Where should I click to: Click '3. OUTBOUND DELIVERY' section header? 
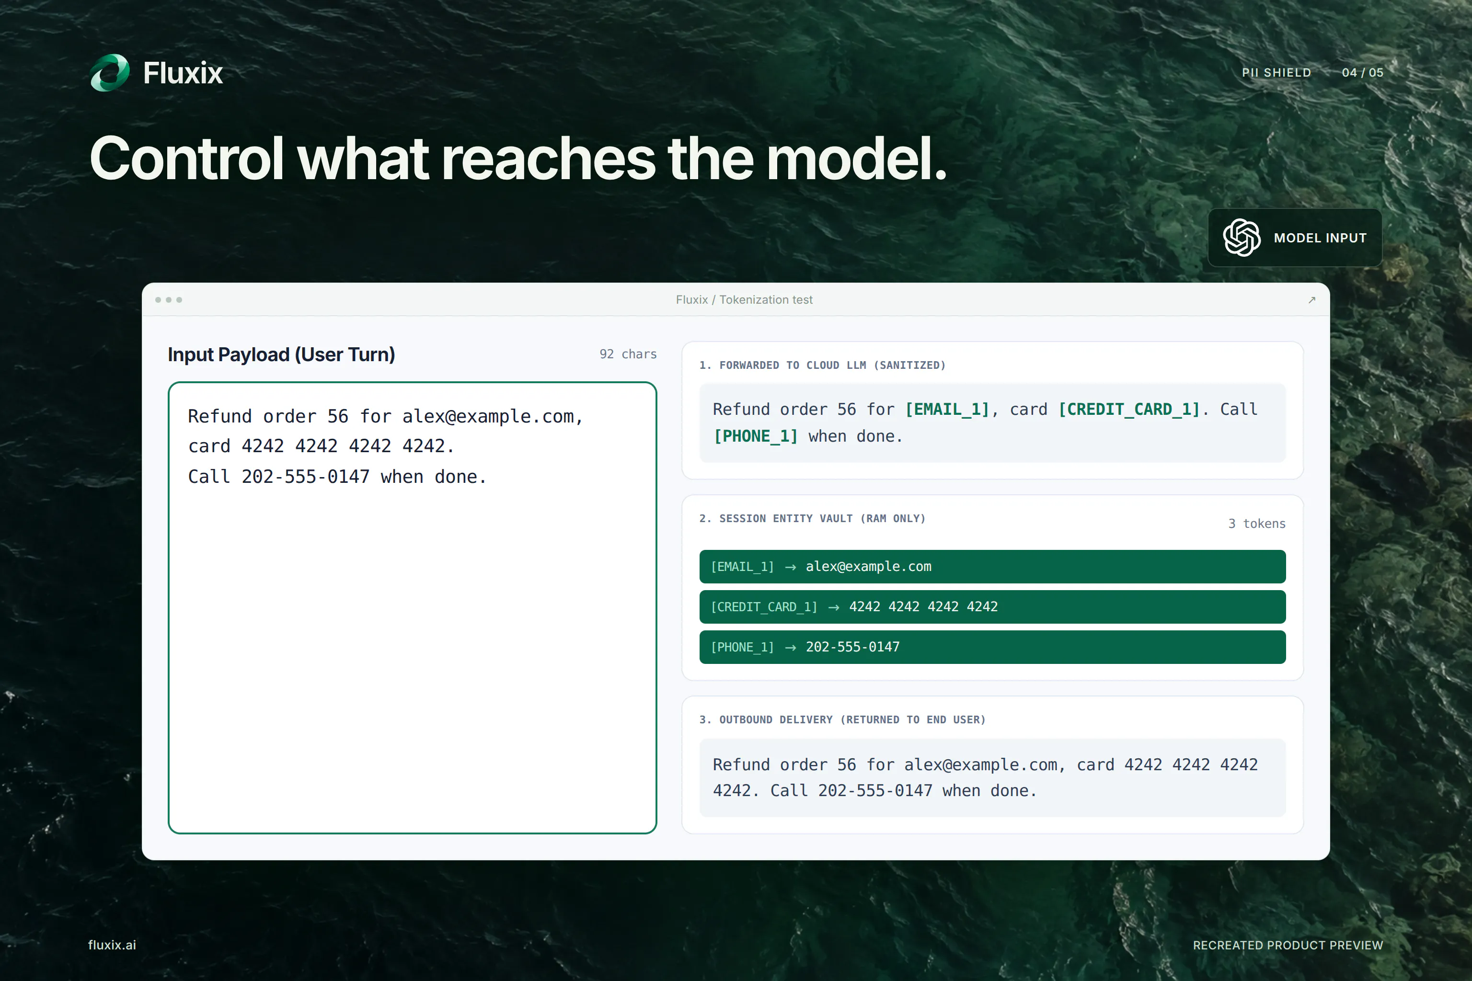(x=842, y=719)
